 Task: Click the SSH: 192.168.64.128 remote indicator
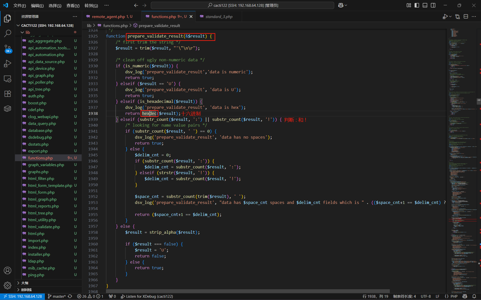point(23,296)
